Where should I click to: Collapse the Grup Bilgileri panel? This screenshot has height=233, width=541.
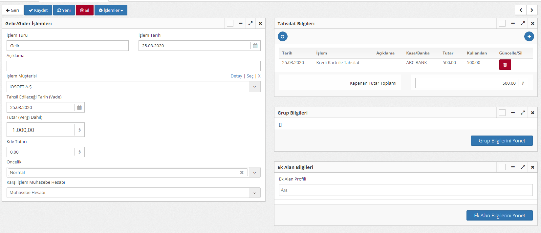pyautogui.click(x=513, y=113)
